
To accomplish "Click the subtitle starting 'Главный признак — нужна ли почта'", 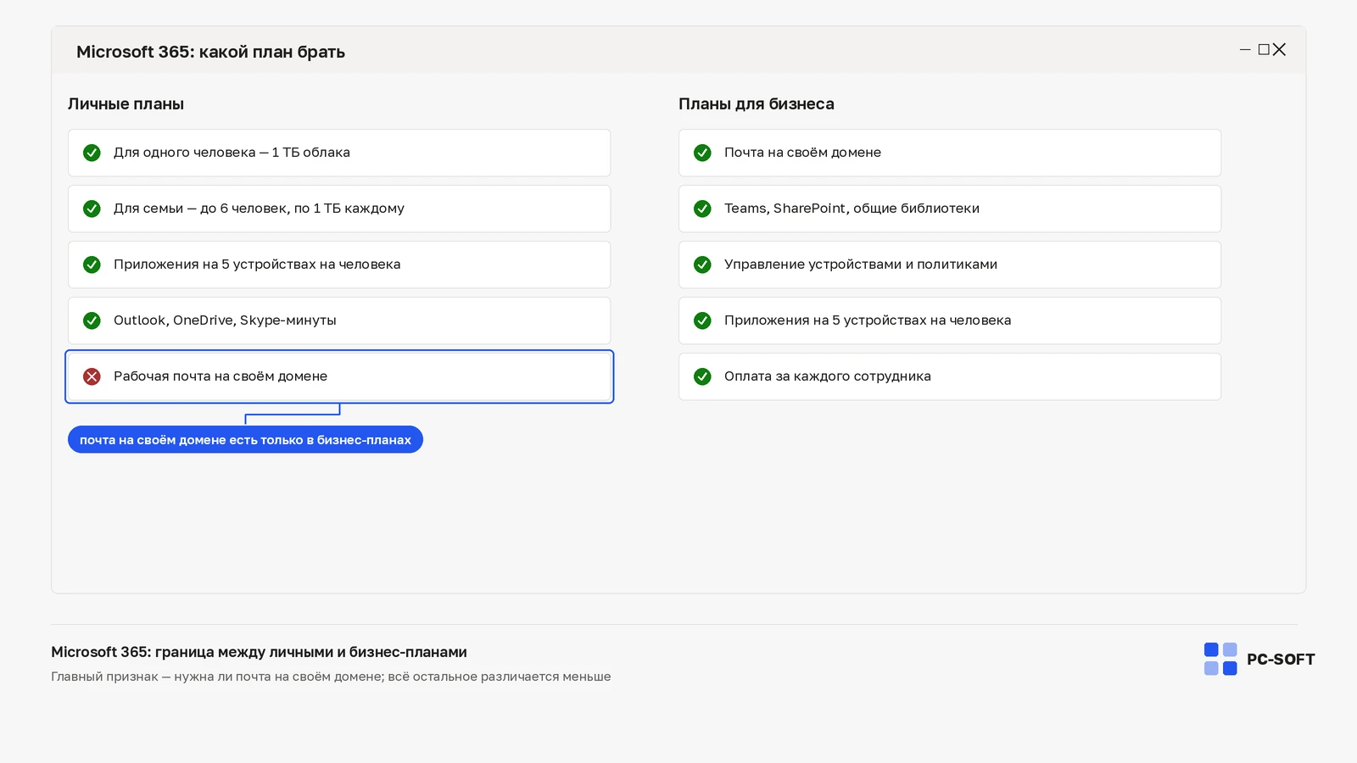I will tap(331, 677).
